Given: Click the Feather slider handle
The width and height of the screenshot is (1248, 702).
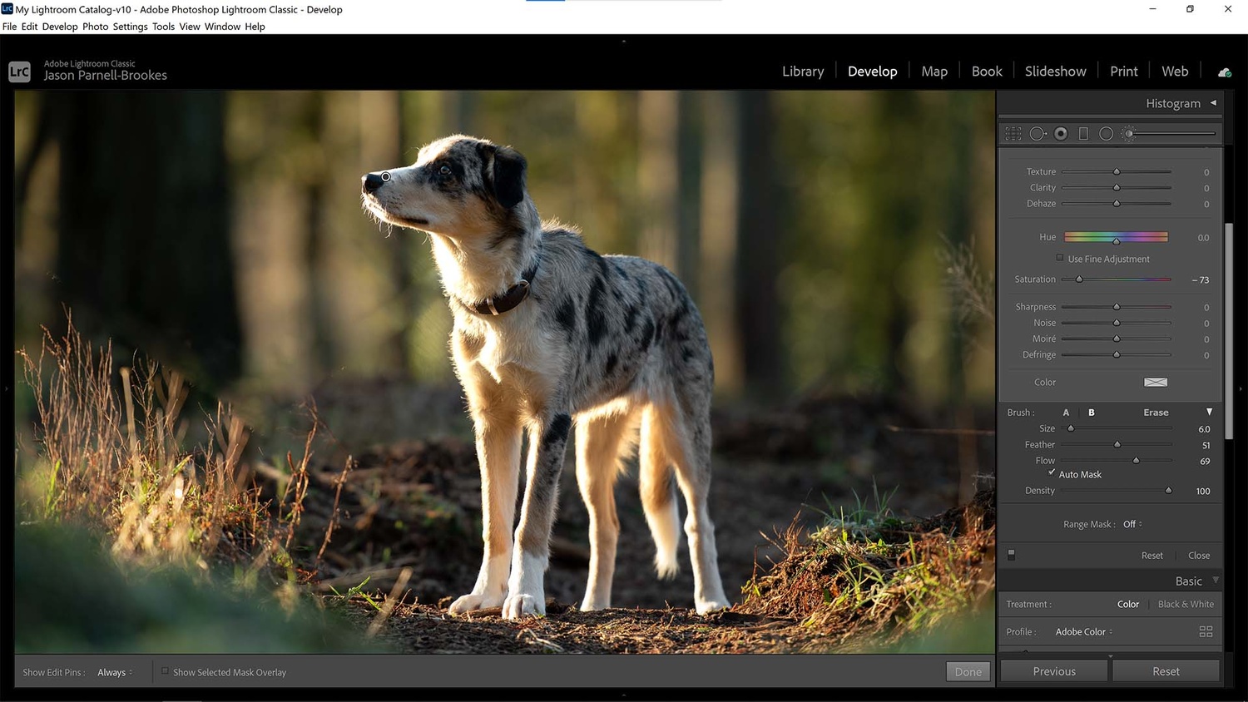Looking at the screenshot, I should coord(1117,445).
